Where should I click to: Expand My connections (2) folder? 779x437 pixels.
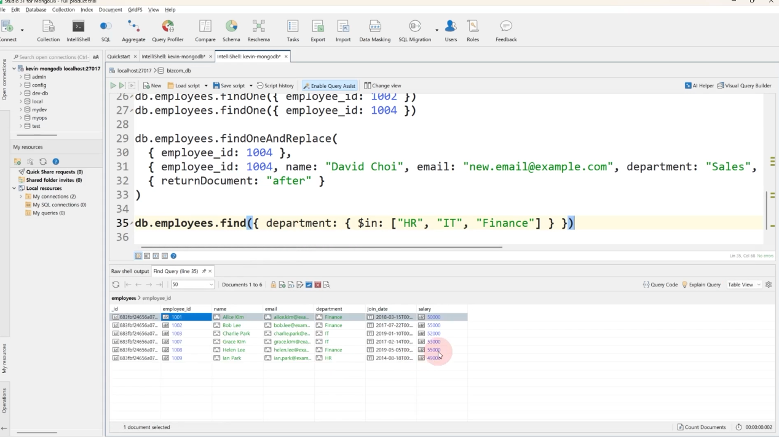(21, 197)
